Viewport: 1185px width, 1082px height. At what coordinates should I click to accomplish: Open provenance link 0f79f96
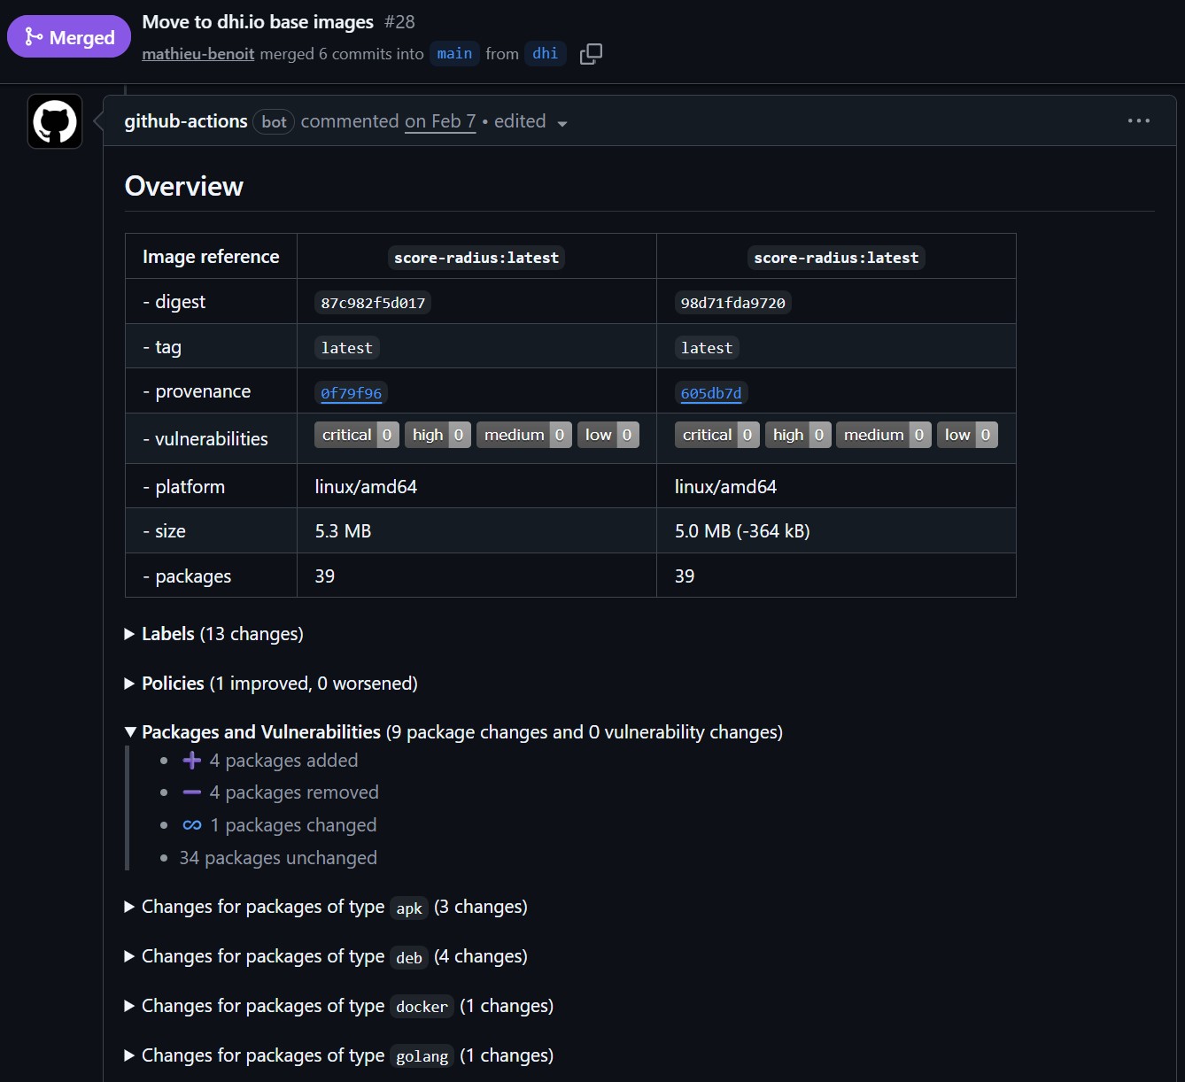(352, 393)
